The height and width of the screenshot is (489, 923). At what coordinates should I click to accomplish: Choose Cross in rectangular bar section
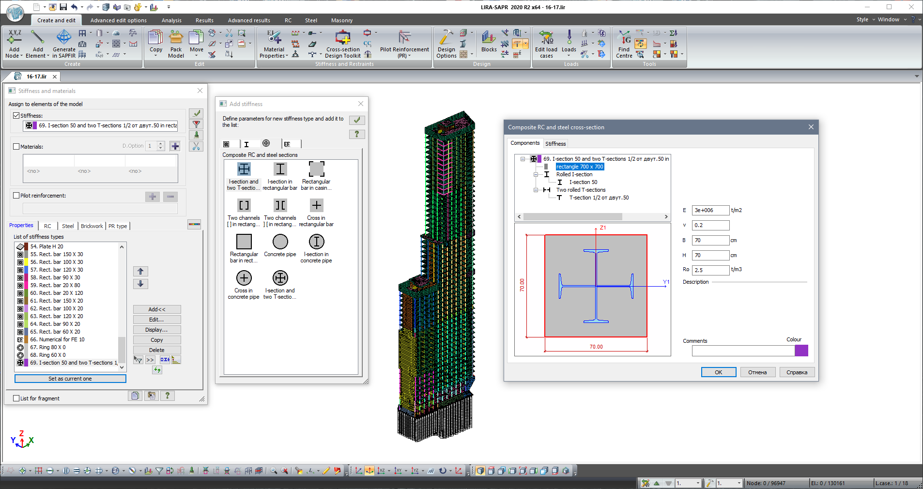coord(316,206)
